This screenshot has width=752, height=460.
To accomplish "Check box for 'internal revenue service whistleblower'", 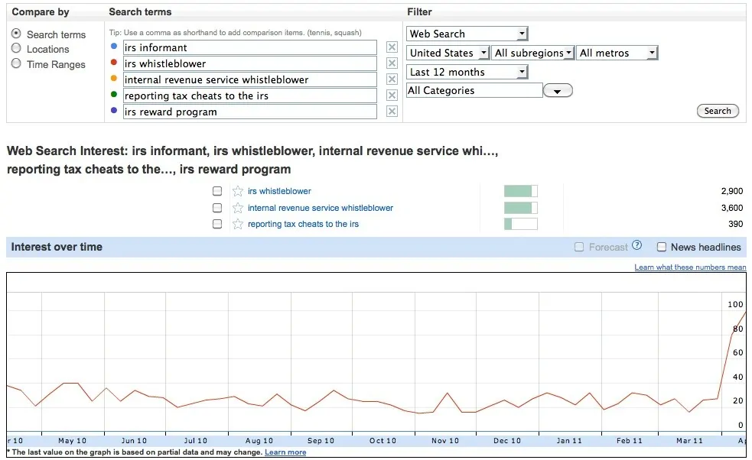I will click(x=217, y=208).
